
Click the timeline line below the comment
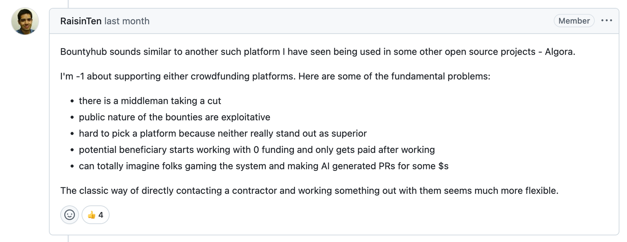68,238
